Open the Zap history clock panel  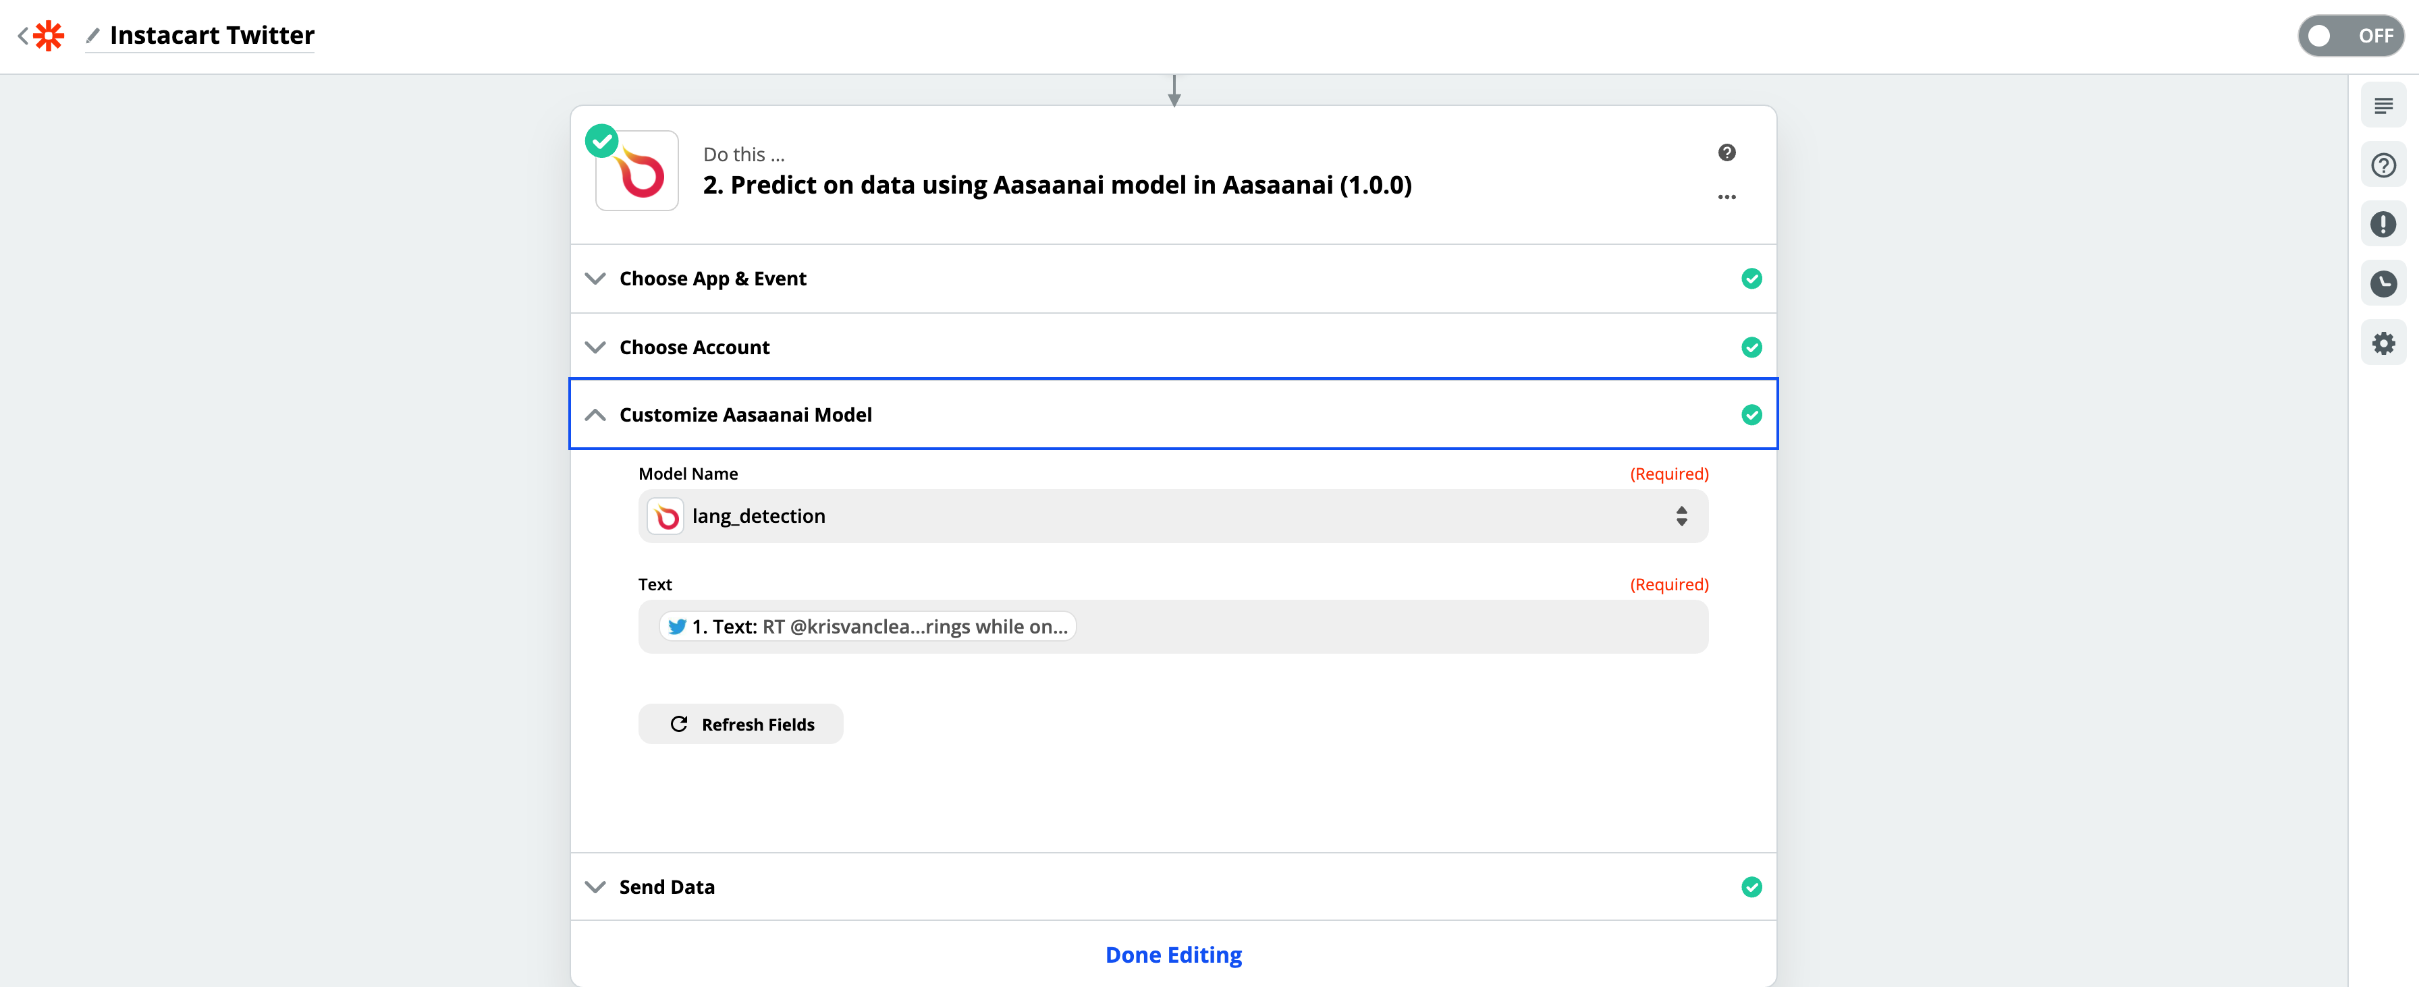point(2383,283)
